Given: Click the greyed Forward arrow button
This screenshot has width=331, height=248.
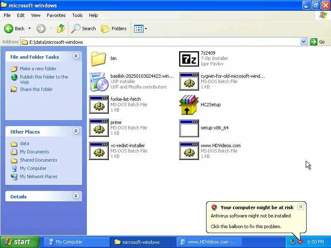Looking at the screenshot, I should coord(41,29).
